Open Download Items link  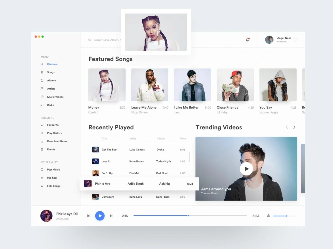click(57, 141)
